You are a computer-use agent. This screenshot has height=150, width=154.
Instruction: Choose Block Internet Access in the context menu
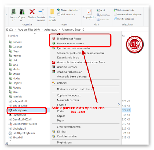coord(69,39)
